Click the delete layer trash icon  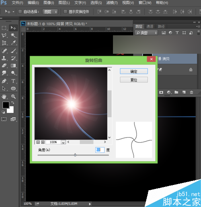[x=191, y=92]
